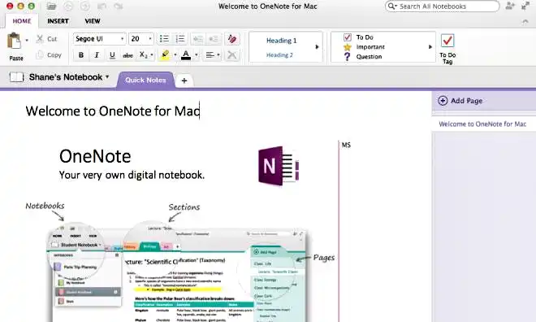
Task: Click the delete X icon
Action: [x=231, y=54]
